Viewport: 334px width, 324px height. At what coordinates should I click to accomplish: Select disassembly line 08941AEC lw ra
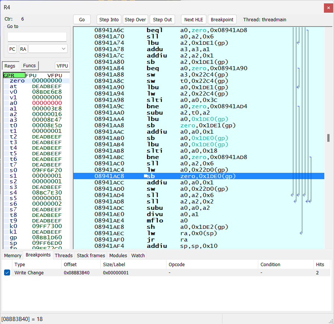click(x=199, y=233)
